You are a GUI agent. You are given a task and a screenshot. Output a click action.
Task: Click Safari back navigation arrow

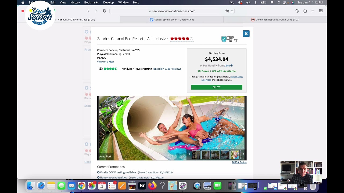click(x=88, y=11)
